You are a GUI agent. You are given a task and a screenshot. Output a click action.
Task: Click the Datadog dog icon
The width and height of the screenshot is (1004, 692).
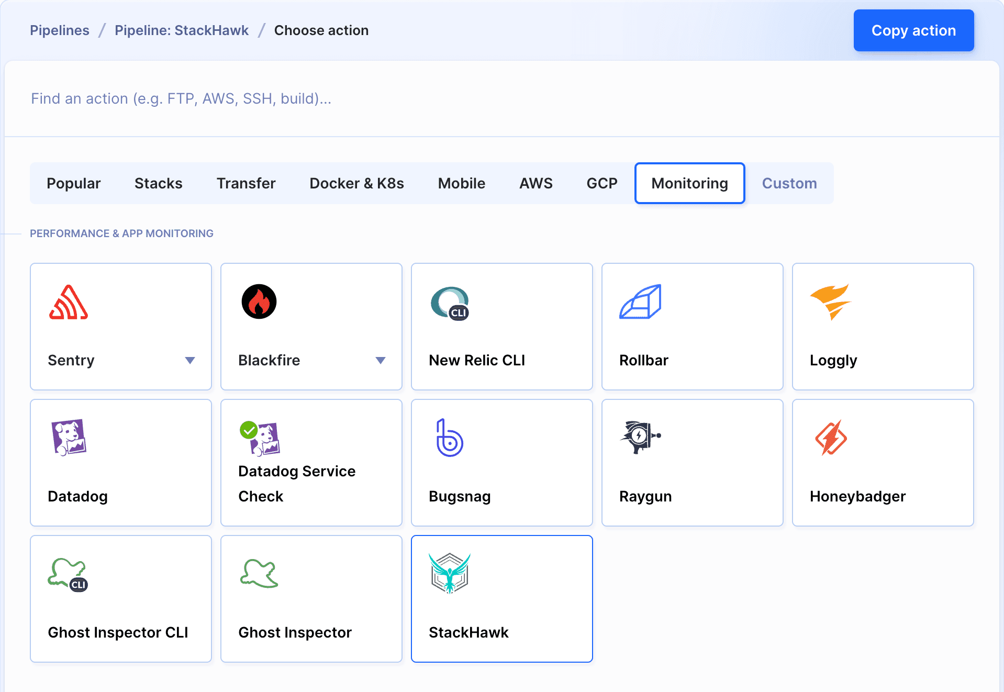coord(69,438)
